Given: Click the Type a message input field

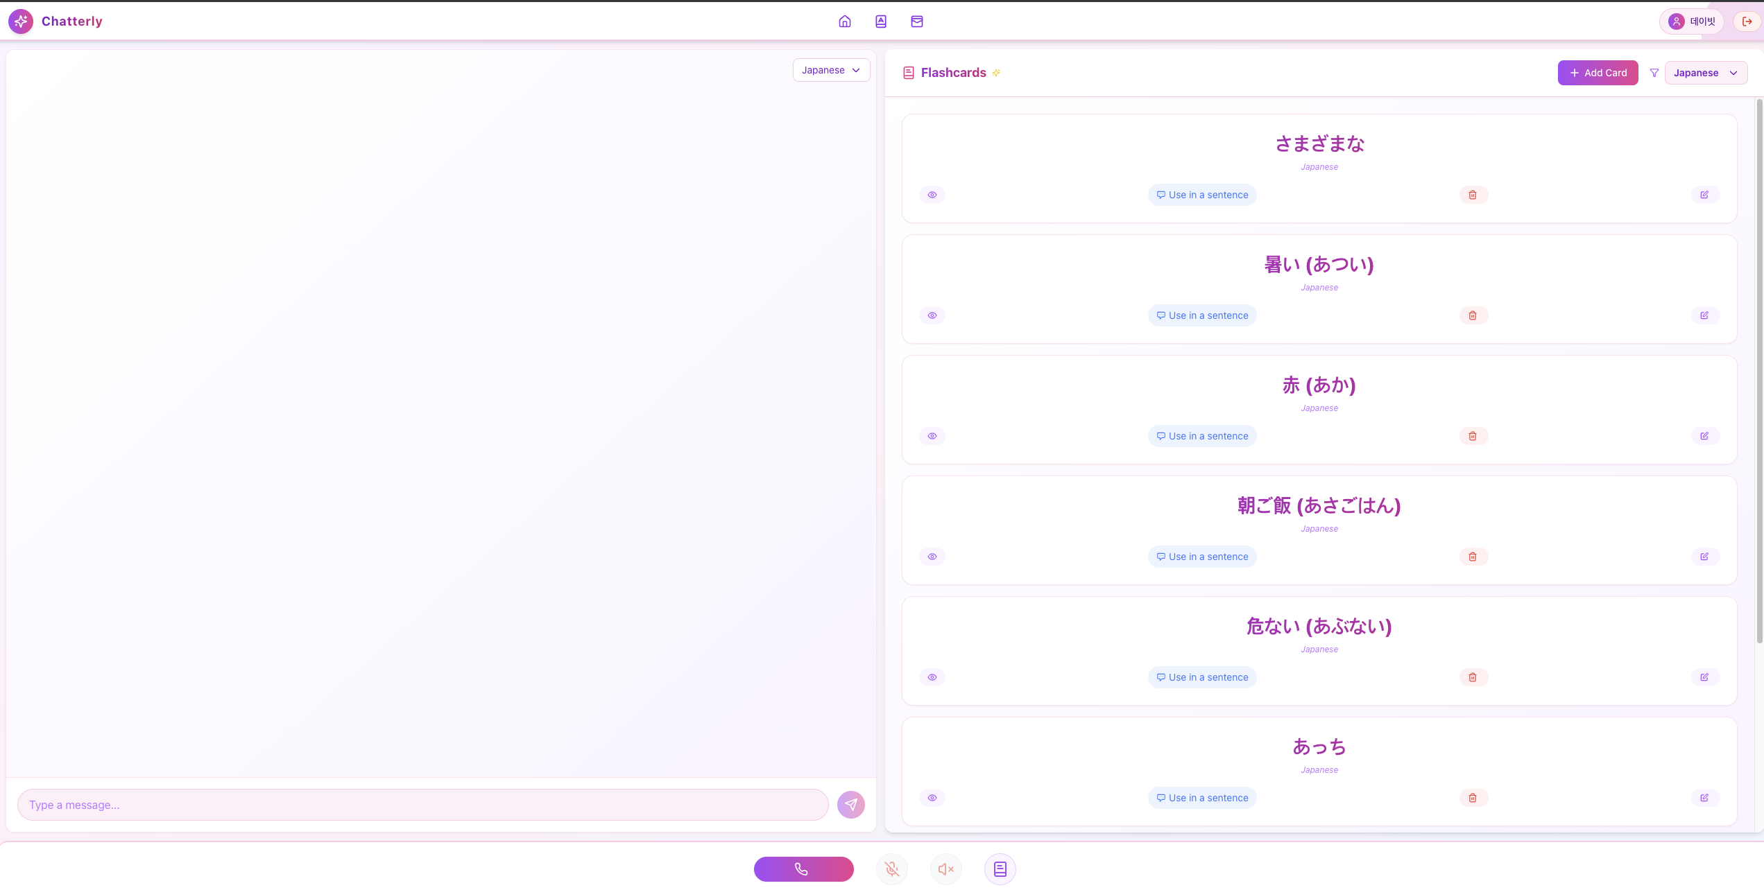Looking at the screenshot, I should 422,805.
